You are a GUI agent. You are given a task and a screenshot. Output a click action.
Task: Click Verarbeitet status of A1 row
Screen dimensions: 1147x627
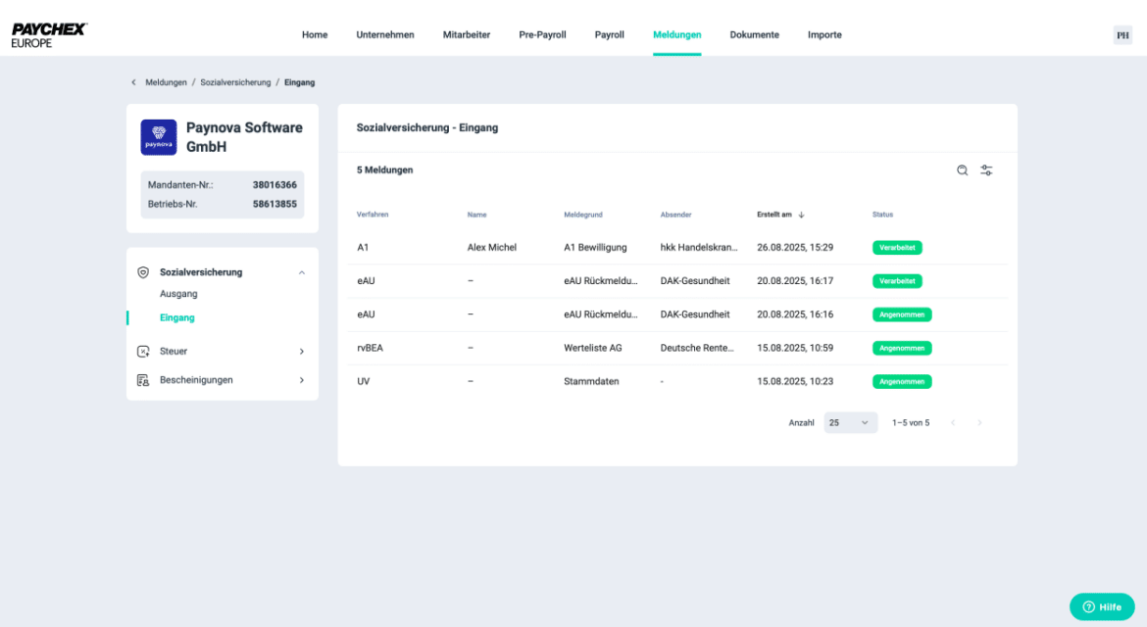[897, 248]
